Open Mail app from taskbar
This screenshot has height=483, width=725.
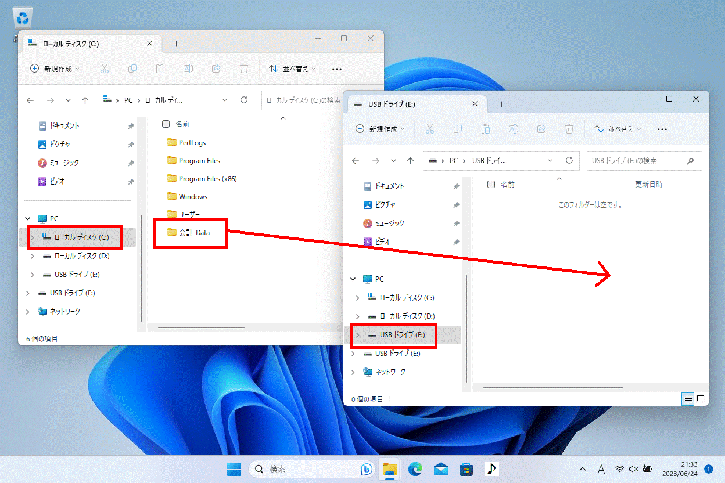[441, 468]
